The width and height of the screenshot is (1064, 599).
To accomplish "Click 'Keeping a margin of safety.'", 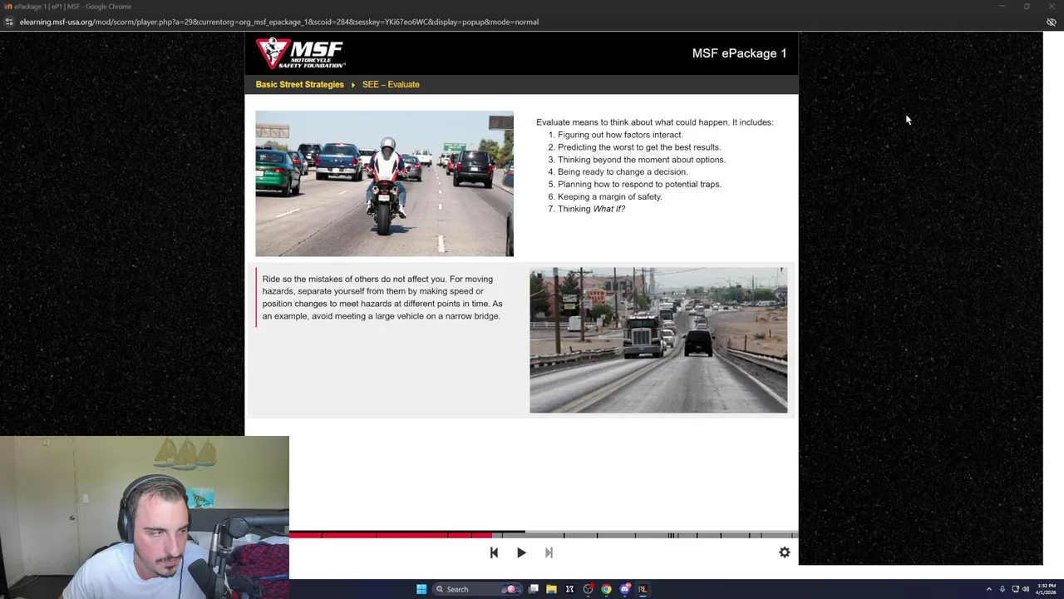I will [610, 197].
